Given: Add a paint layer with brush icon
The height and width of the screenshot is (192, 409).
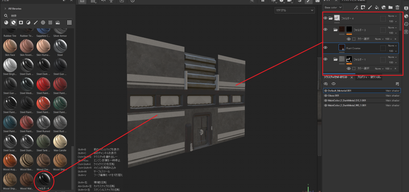Looking at the screenshot, I should click(x=370, y=7).
